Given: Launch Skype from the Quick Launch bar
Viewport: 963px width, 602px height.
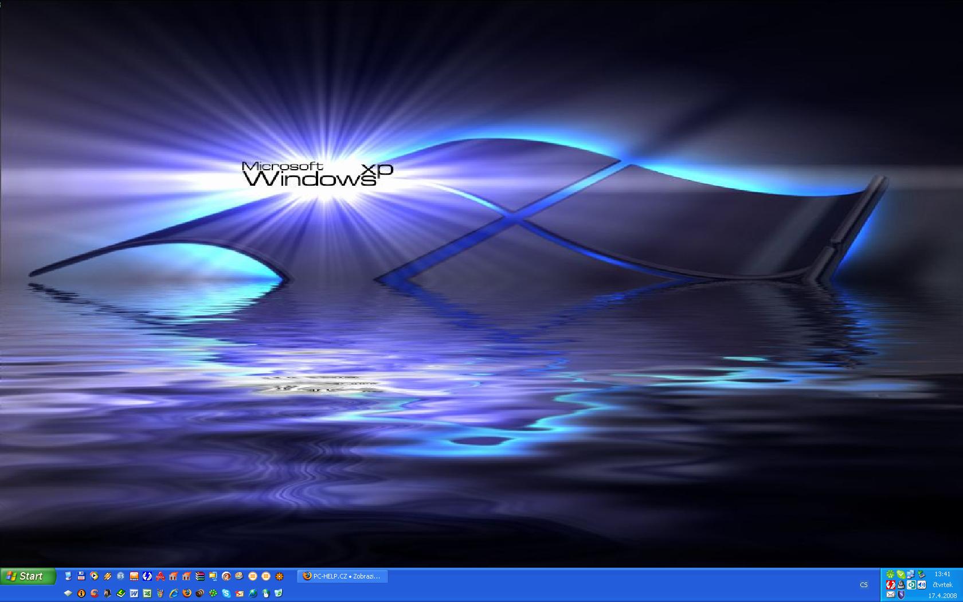Looking at the screenshot, I should (226, 593).
